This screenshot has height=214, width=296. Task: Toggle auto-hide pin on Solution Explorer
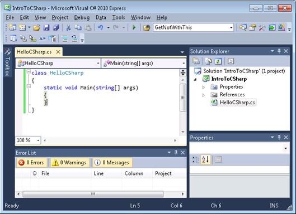[x=279, y=51]
